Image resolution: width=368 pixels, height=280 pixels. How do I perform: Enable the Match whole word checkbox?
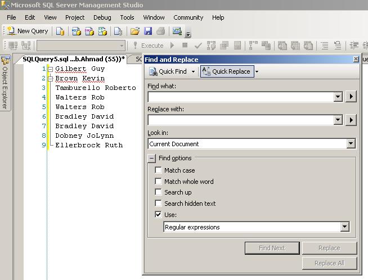tap(159, 181)
